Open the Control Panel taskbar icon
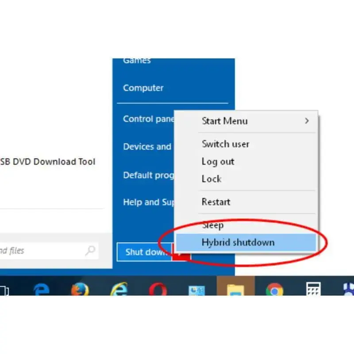 pyautogui.click(x=196, y=290)
